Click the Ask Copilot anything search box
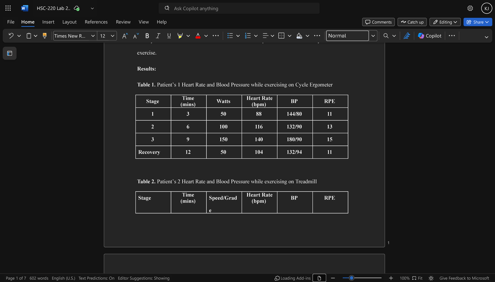 coord(239,8)
